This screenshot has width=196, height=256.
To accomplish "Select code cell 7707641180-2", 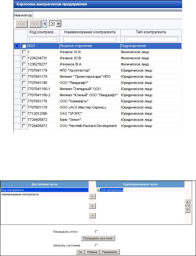I will pyautogui.click(x=43, y=95).
